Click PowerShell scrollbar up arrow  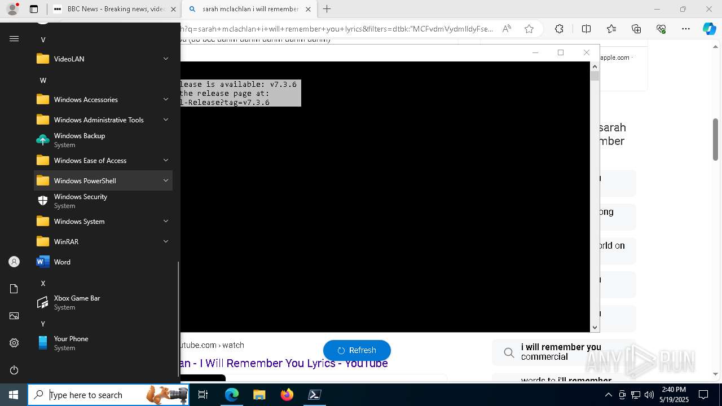[x=595, y=67]
